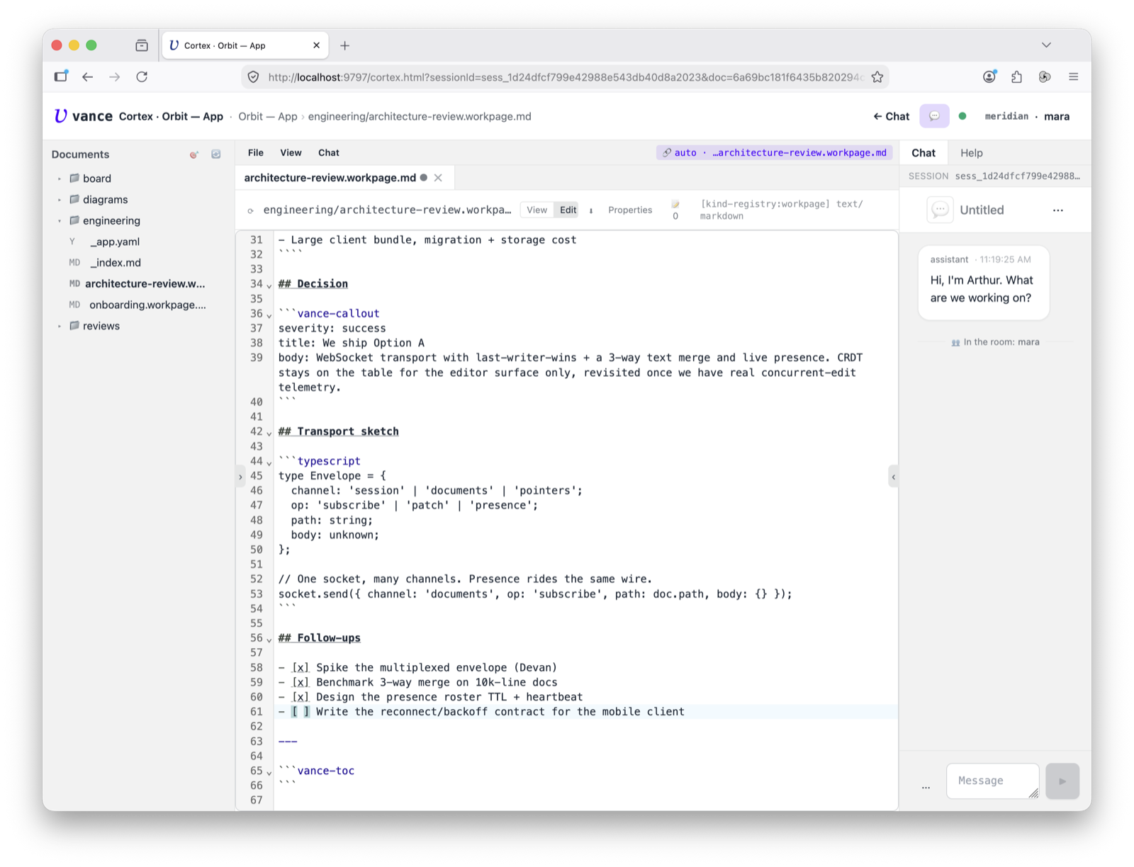Open the View menu
Viewport: 1134px width, 867px height.
(291, 153)
